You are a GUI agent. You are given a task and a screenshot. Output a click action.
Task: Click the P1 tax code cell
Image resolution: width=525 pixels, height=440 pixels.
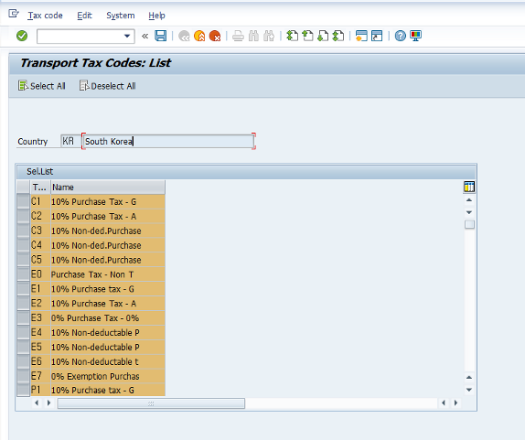coord(40,390)
